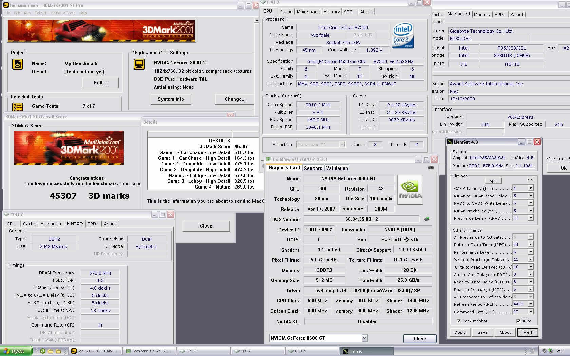Image resolution: width=570 pixels, height=356 pixels.
Task: Click the 3DMark2001 banner in score window
Action: point(69,148)
